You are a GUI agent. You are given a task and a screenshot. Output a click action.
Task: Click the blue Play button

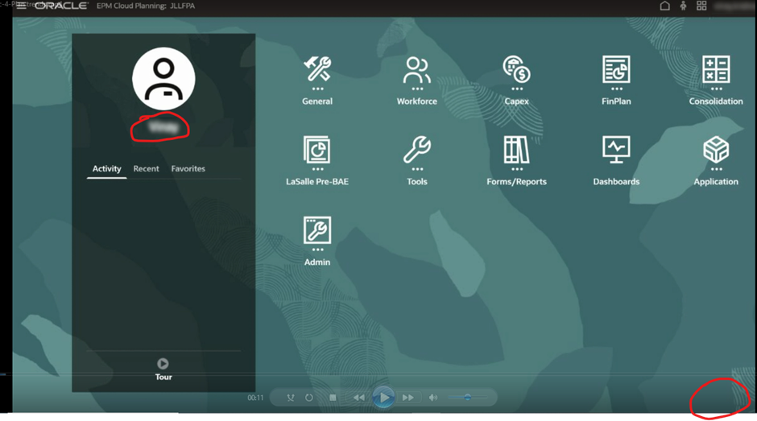[383, 398]
